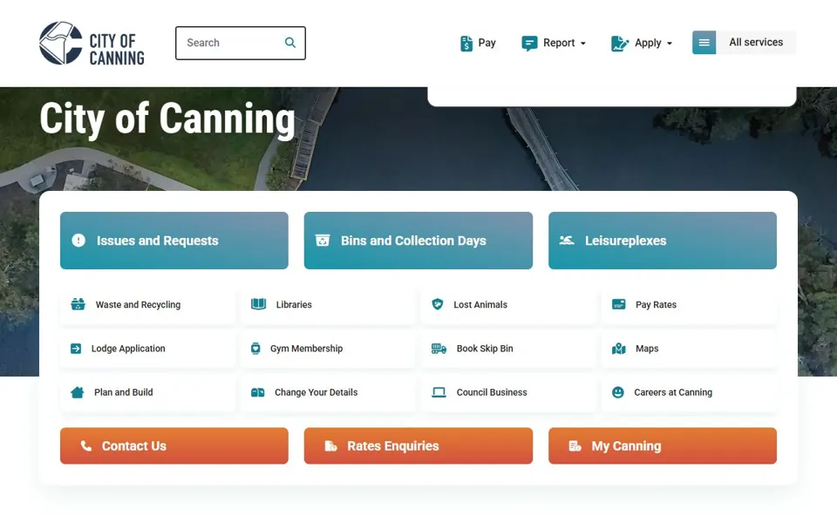
Task: Open the Waste and Recycling link
Action: (138, 304)
